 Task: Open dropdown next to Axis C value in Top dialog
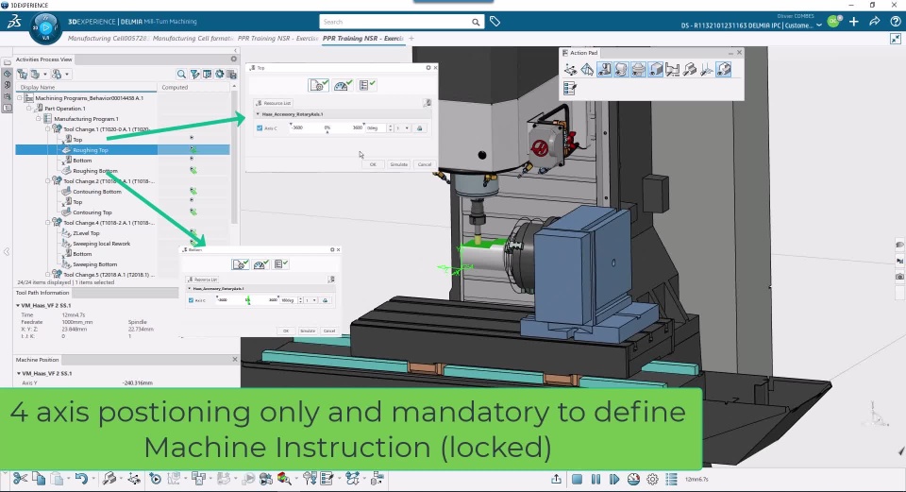[x=407, y=128]
